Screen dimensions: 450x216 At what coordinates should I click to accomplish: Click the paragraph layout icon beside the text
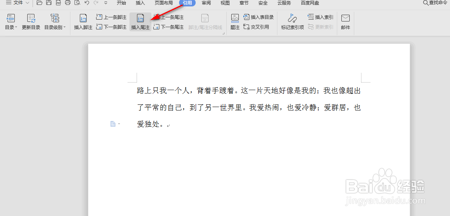pyautogui.click(x=113, y=124)
